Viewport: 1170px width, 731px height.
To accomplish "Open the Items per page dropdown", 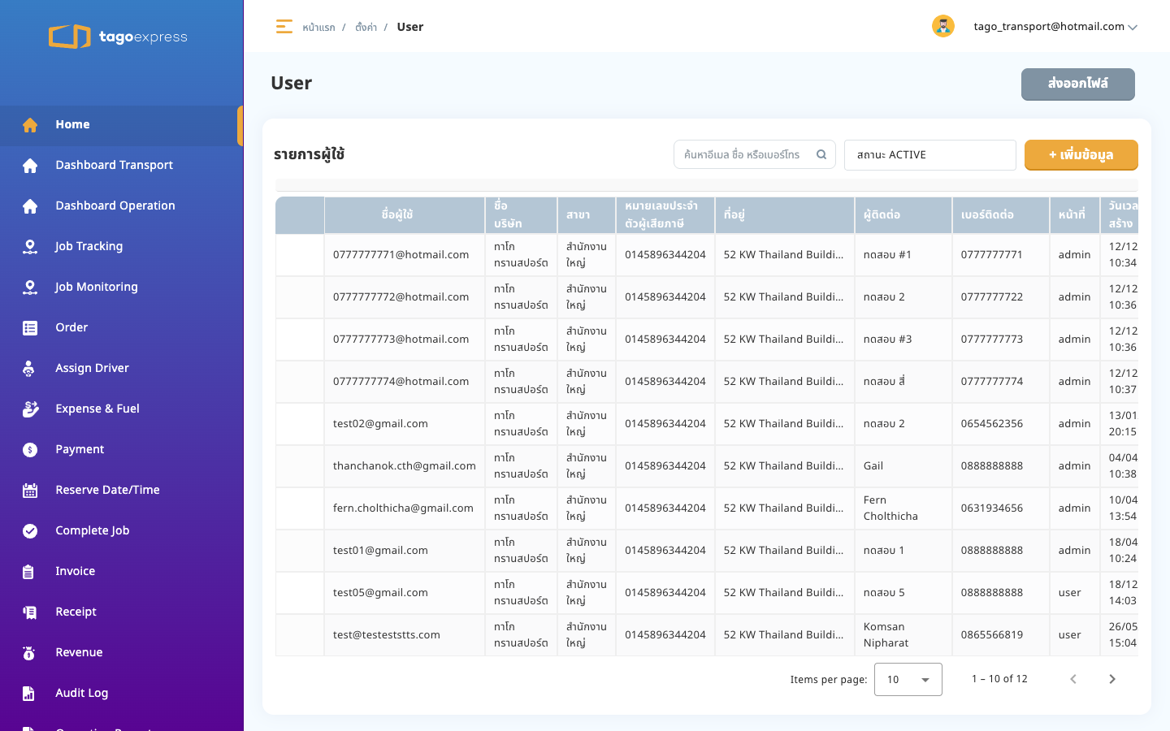I will click(x=908, y=680).
